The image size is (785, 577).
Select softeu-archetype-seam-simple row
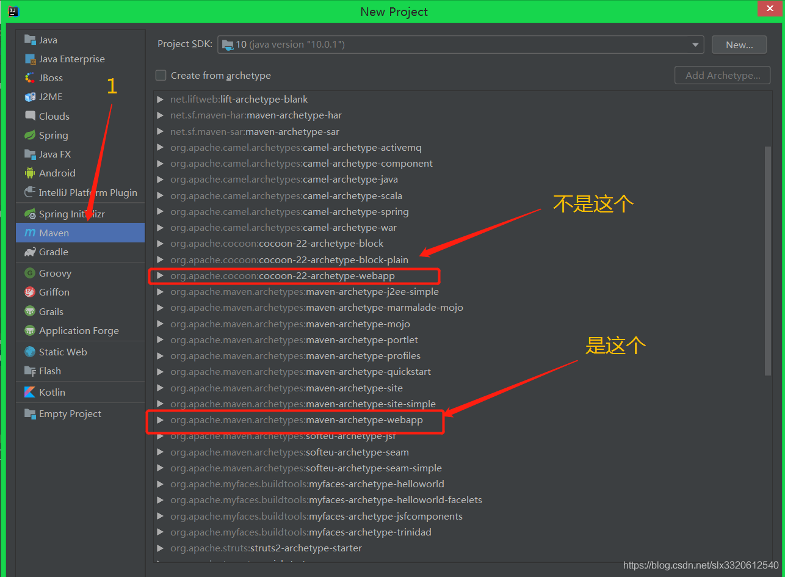point(462,468)
